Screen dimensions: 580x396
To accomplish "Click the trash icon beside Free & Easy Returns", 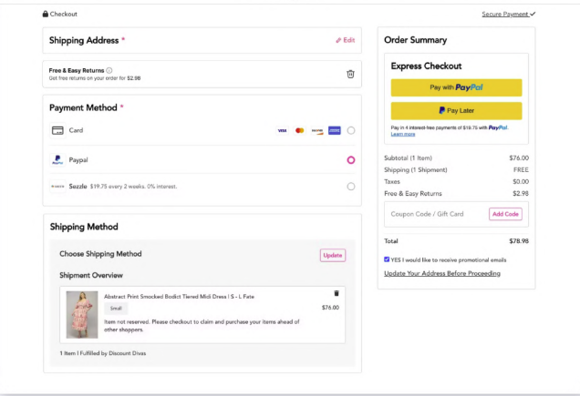I will 350,74.
